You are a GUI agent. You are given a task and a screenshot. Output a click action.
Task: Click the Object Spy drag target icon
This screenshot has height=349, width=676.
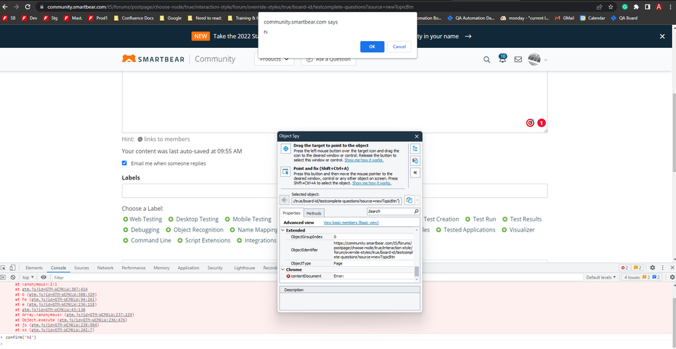coord(286,149)
